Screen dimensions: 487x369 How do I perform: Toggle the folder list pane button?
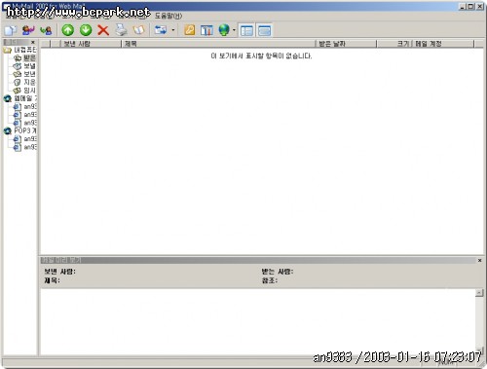click(x=246, y=31)
